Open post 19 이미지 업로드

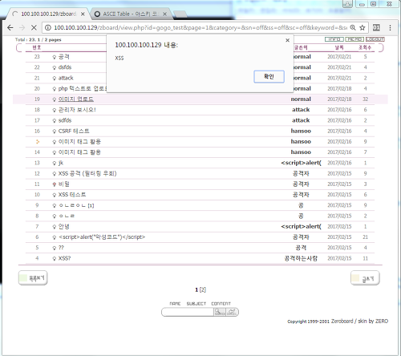76,99
